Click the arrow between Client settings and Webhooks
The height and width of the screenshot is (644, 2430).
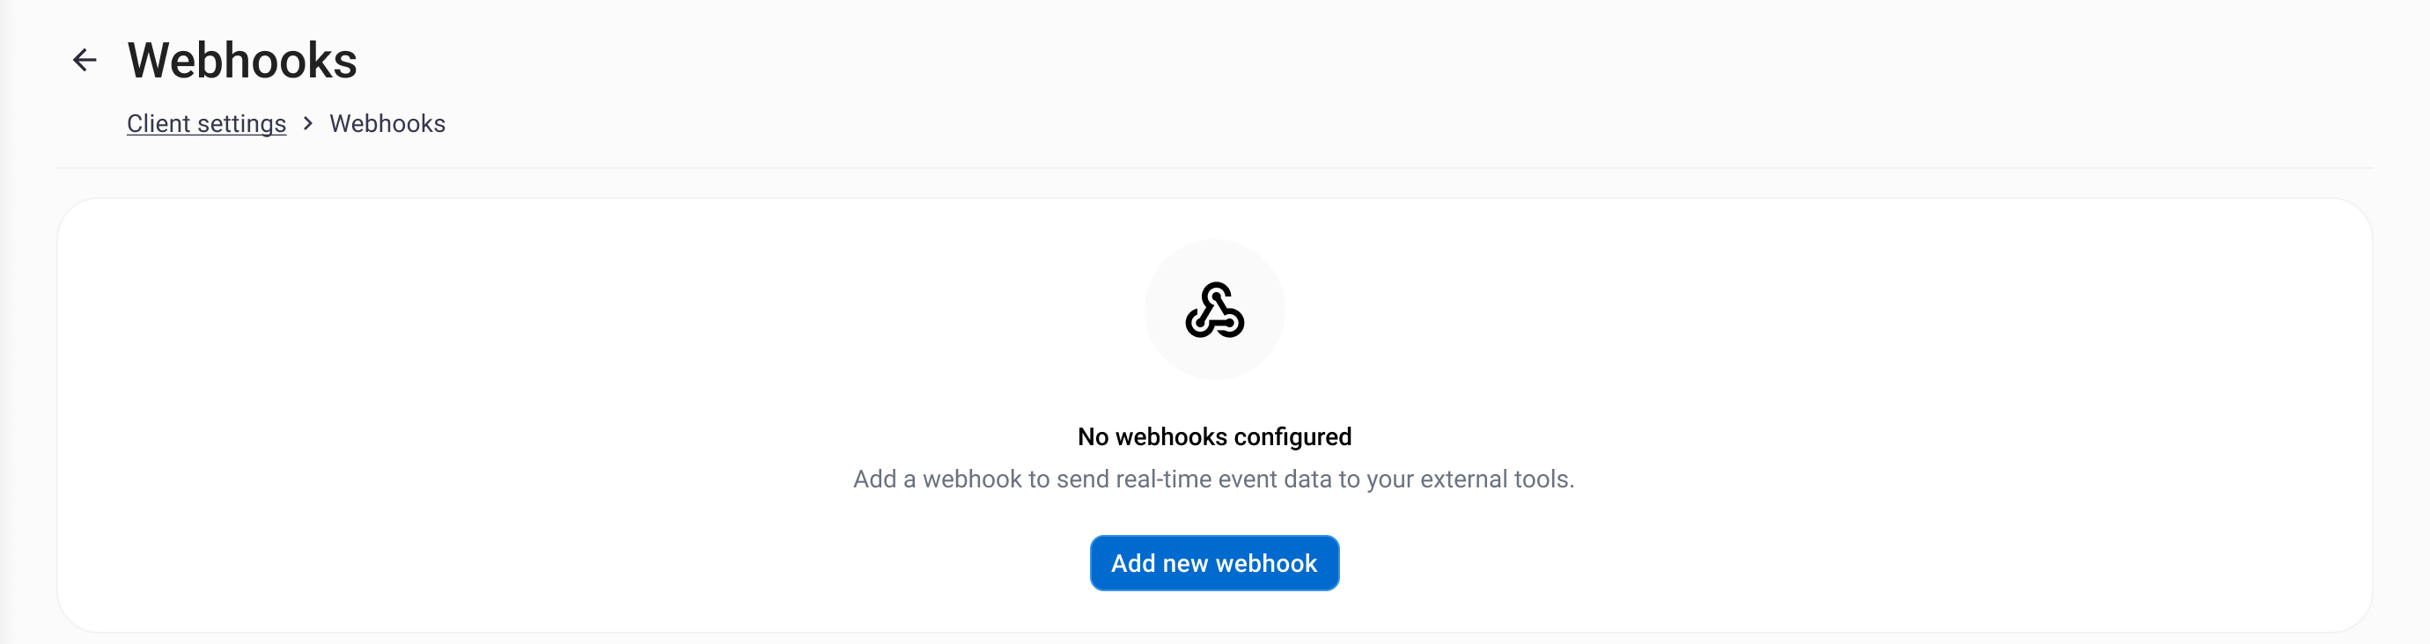point(307,123)
